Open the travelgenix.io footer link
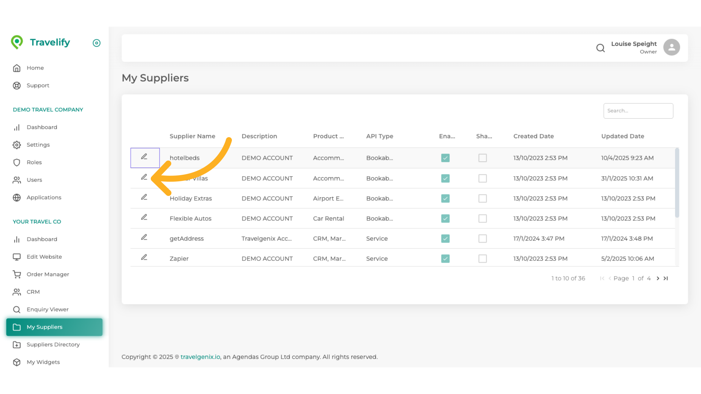The width and height of the screenshot is (701, 394). coord(200,357)
